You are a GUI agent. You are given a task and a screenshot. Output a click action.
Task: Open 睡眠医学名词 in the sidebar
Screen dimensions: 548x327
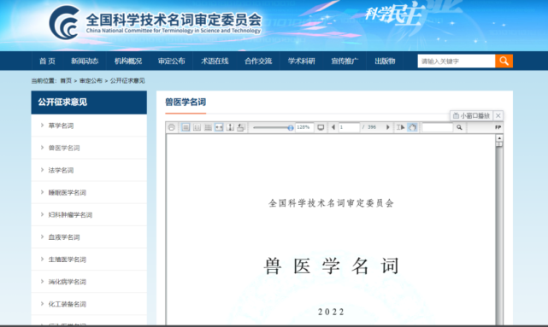click(67, 193)
